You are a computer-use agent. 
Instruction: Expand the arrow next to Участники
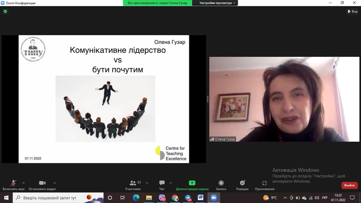(x=147, y=183)
